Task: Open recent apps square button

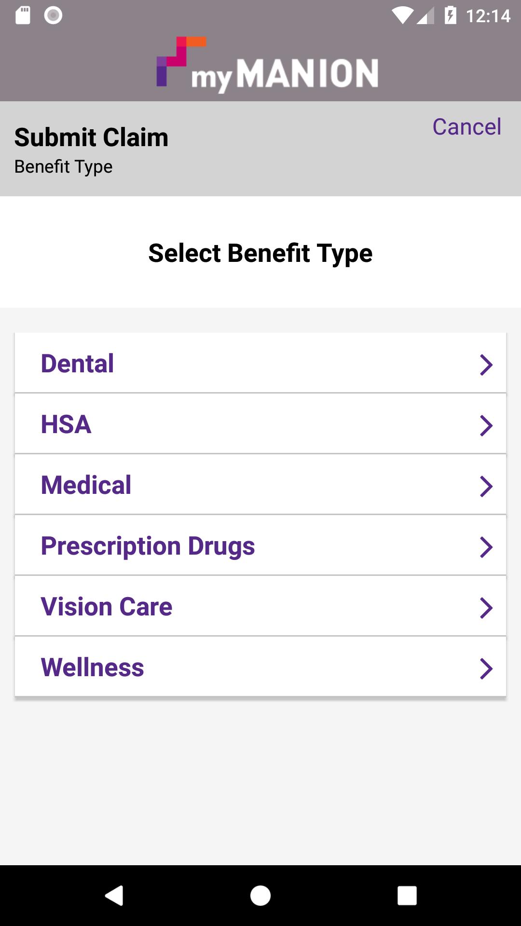Action: [407, 896]
